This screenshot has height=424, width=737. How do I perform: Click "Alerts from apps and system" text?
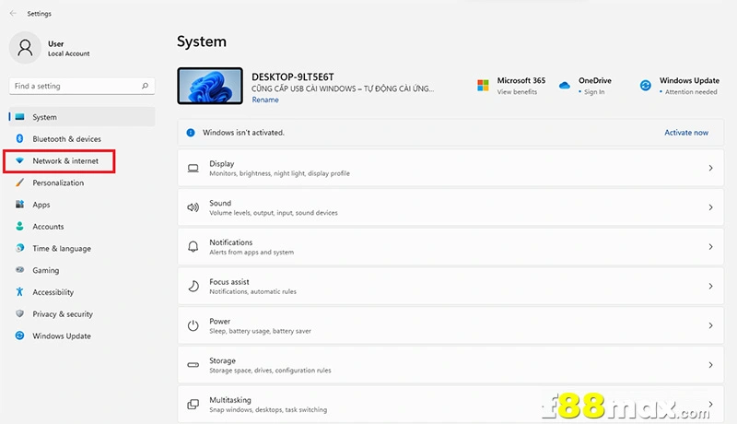(252, 253)
